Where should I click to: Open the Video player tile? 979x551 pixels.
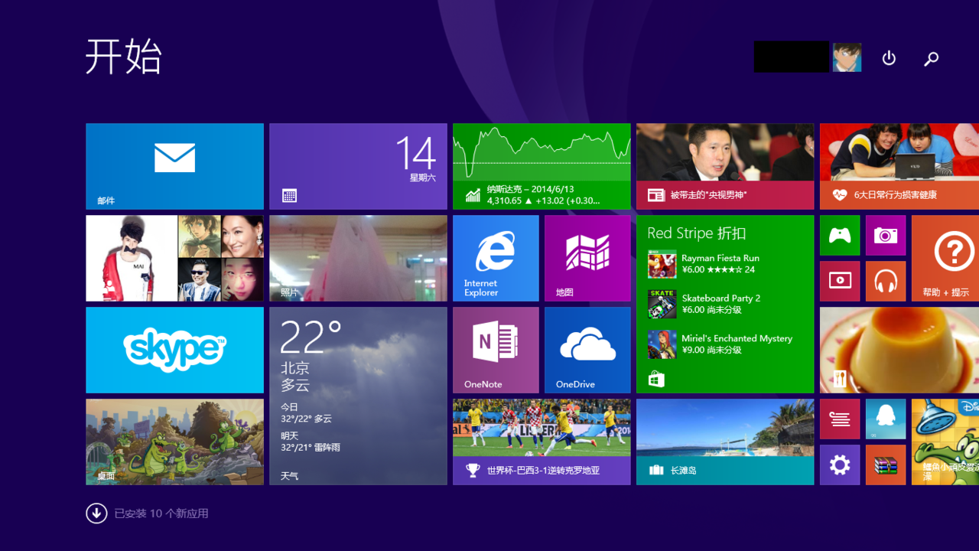pos(840,281)
